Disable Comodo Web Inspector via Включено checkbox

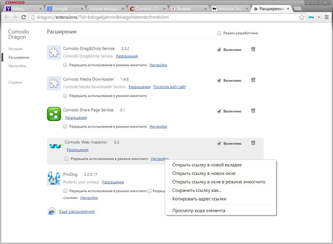click(x=219, y=143)
